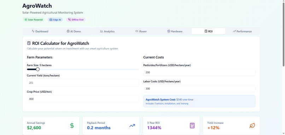Click the 0.2 months payback value
Image resolution: width=285 pixels, height=135 pixels.
pos(99,128)
